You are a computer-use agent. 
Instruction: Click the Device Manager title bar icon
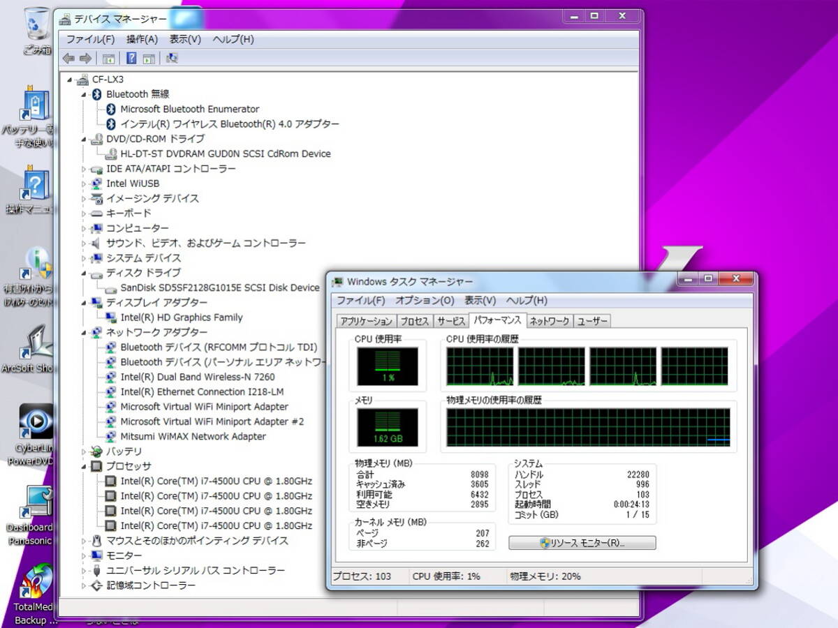click(66, 19)
